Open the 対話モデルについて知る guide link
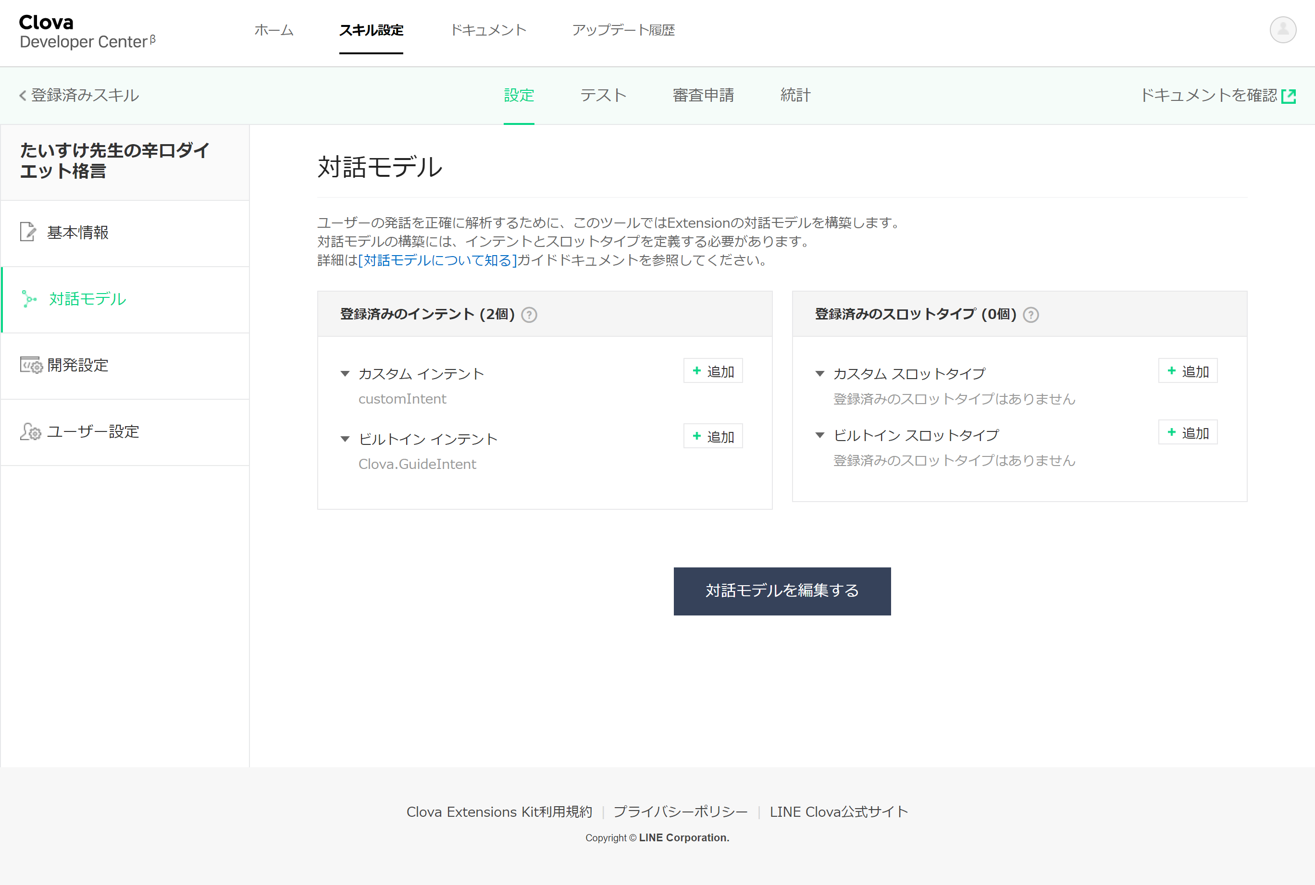Viewport: 1315px width, 885px height. [x=437, y=260]
